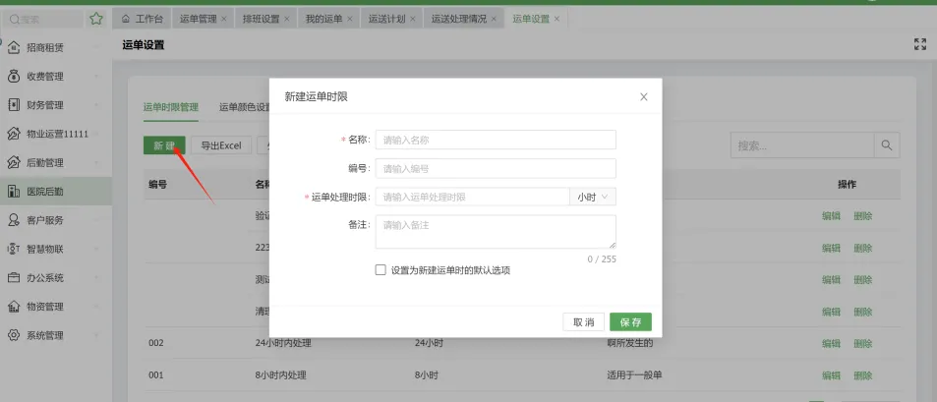937x402 pixels.
Task: Click the 002 number cell
Action: (x=156, y=343)
